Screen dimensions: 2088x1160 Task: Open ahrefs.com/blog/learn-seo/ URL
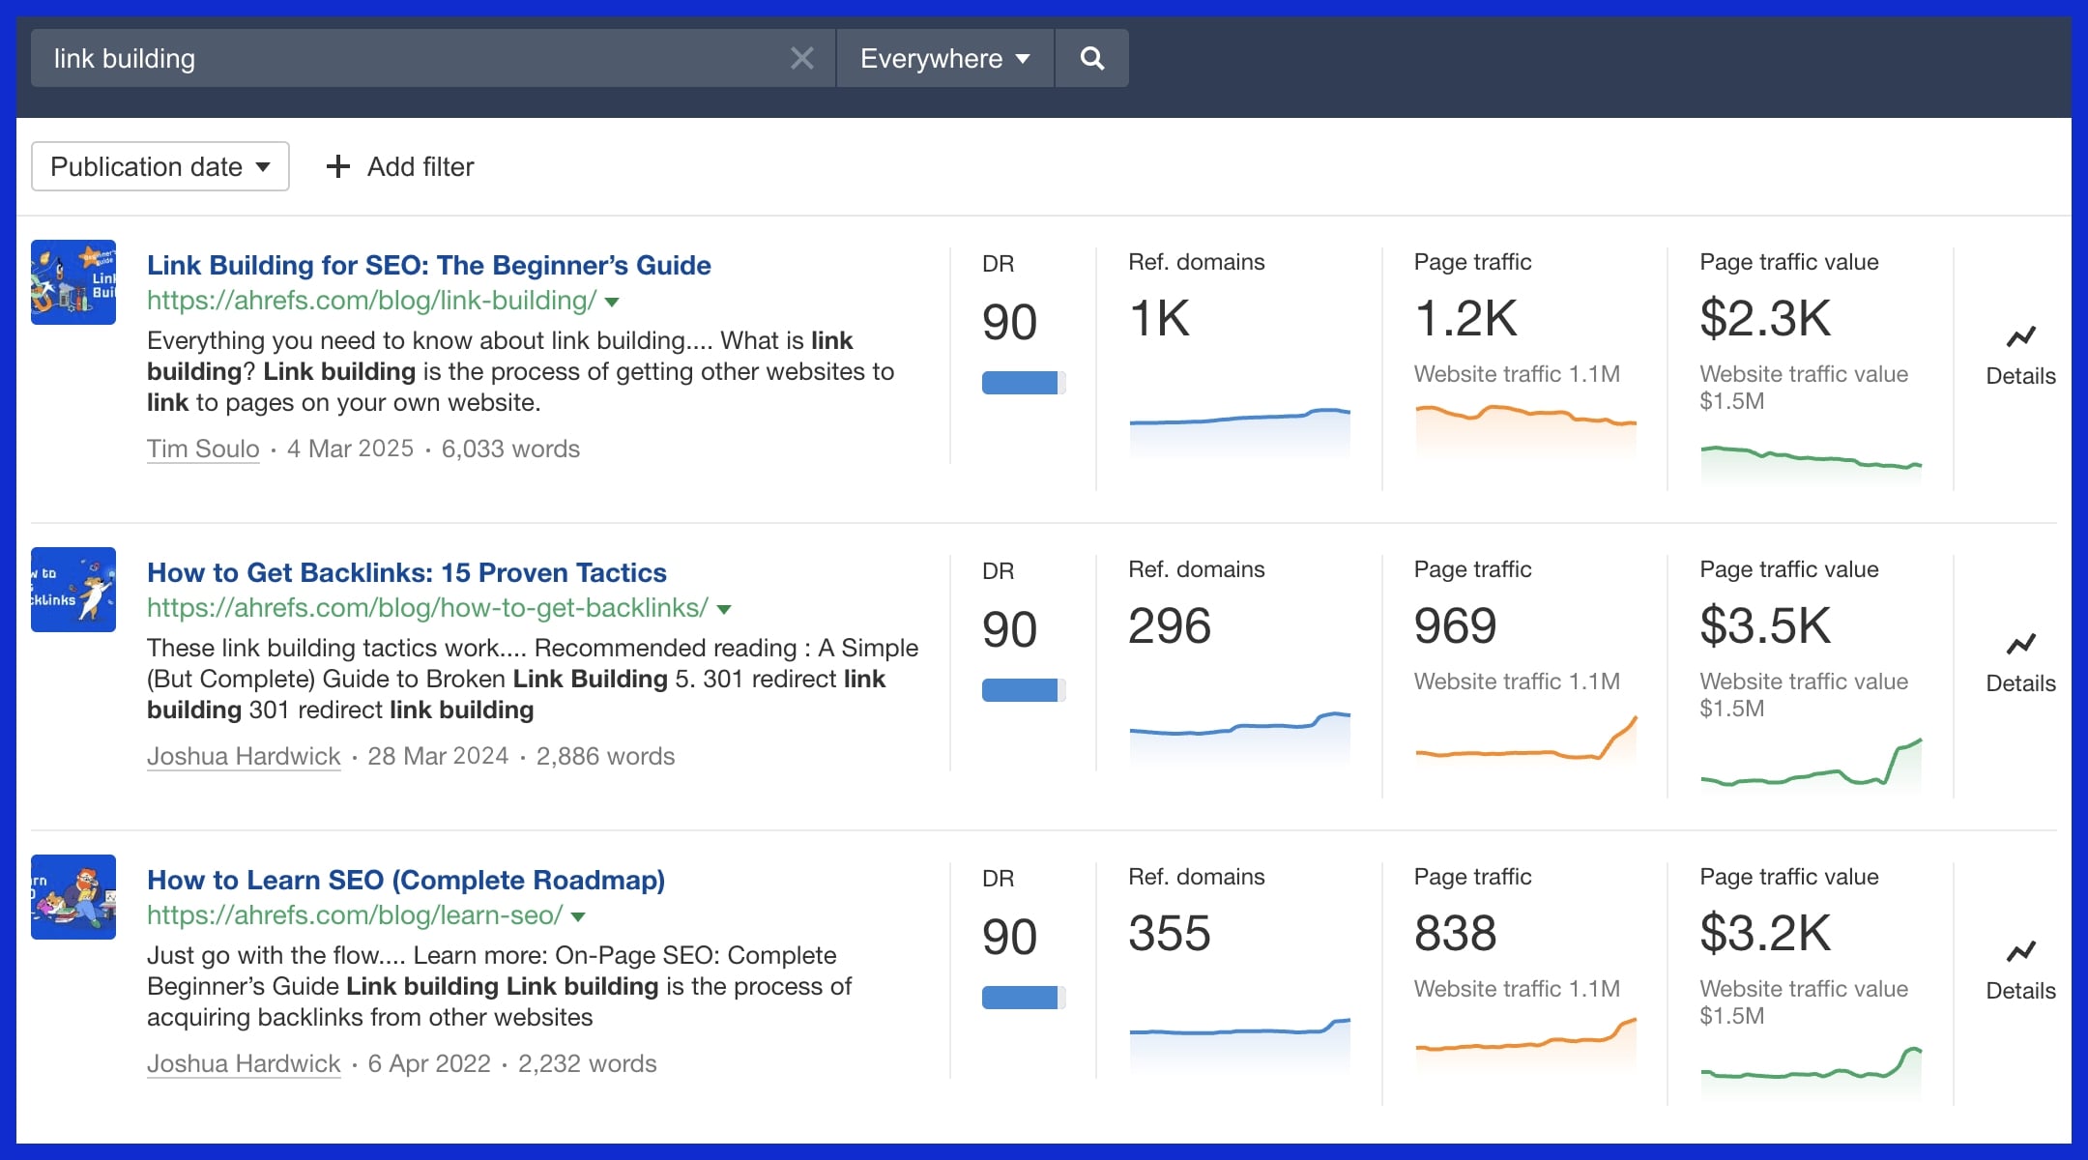355,915
